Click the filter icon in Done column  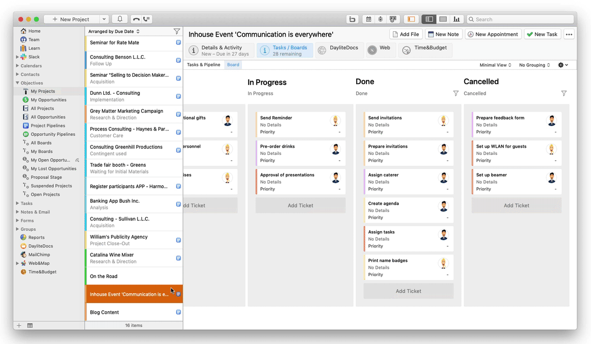[x=456, y=93]
